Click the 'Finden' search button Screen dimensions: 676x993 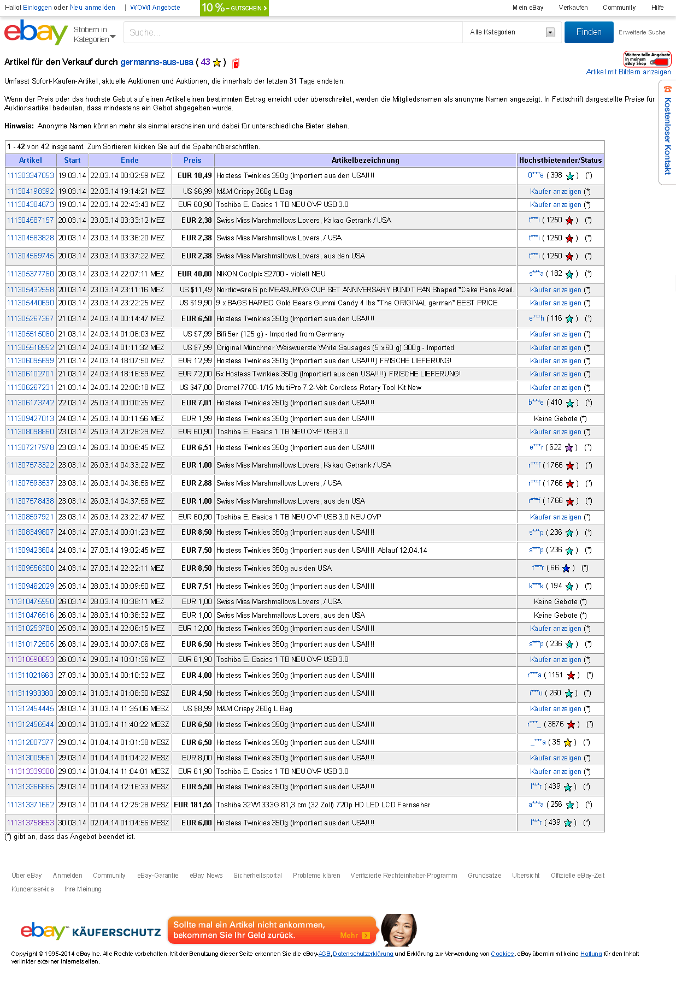(x=589, y=32)
